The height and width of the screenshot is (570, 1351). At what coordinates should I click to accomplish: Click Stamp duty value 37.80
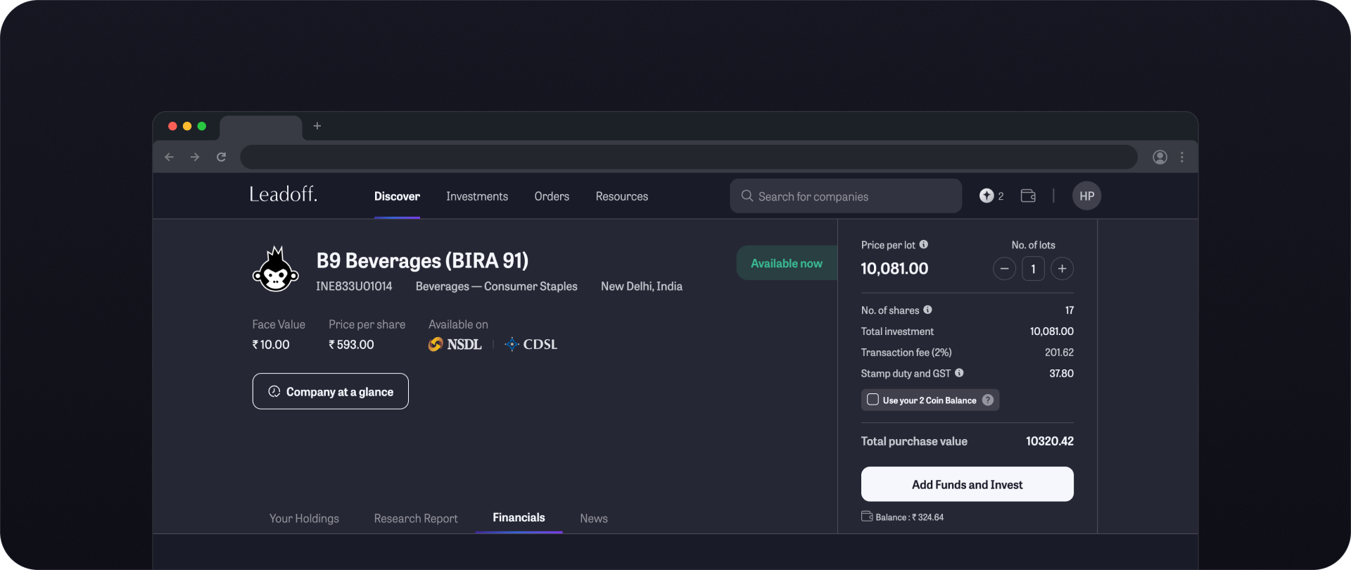1061,374
